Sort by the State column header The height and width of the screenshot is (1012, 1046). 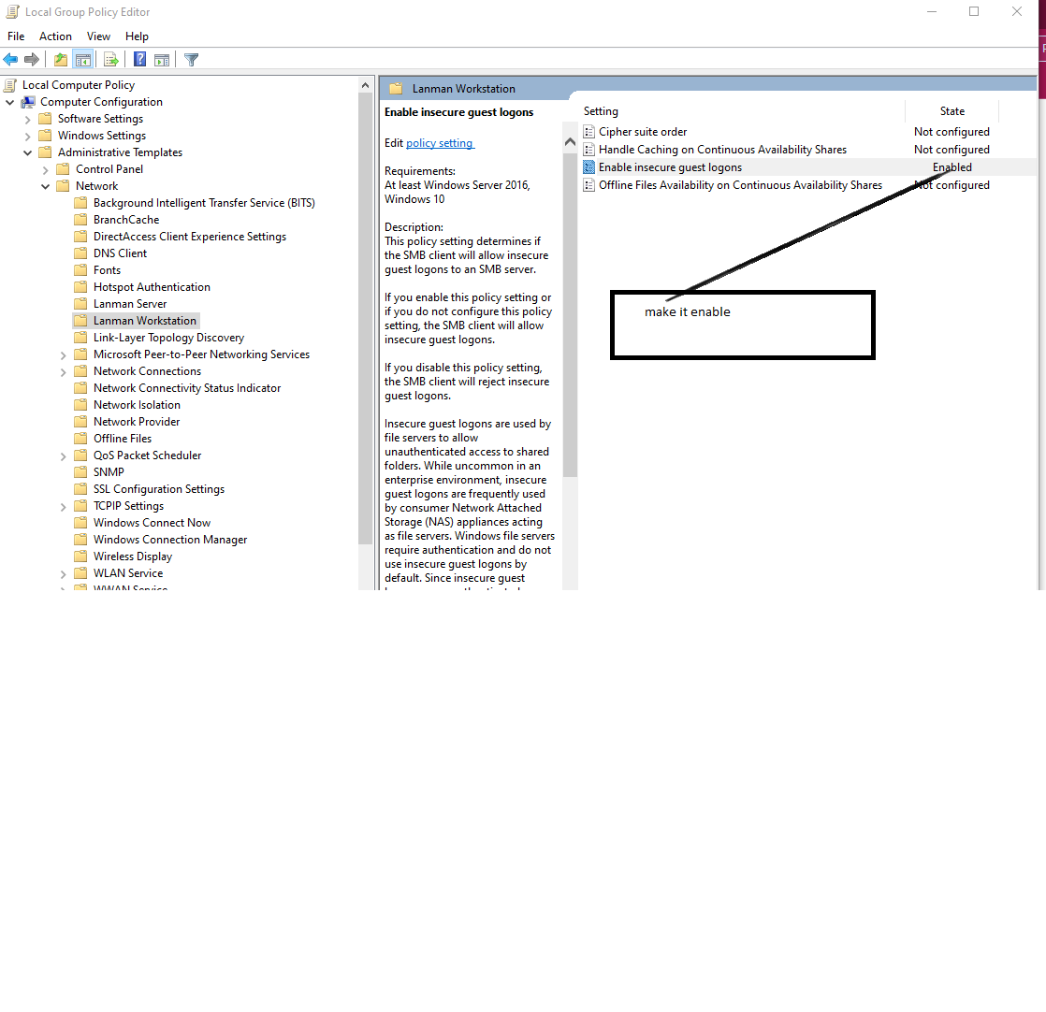[x=952, y=111]
